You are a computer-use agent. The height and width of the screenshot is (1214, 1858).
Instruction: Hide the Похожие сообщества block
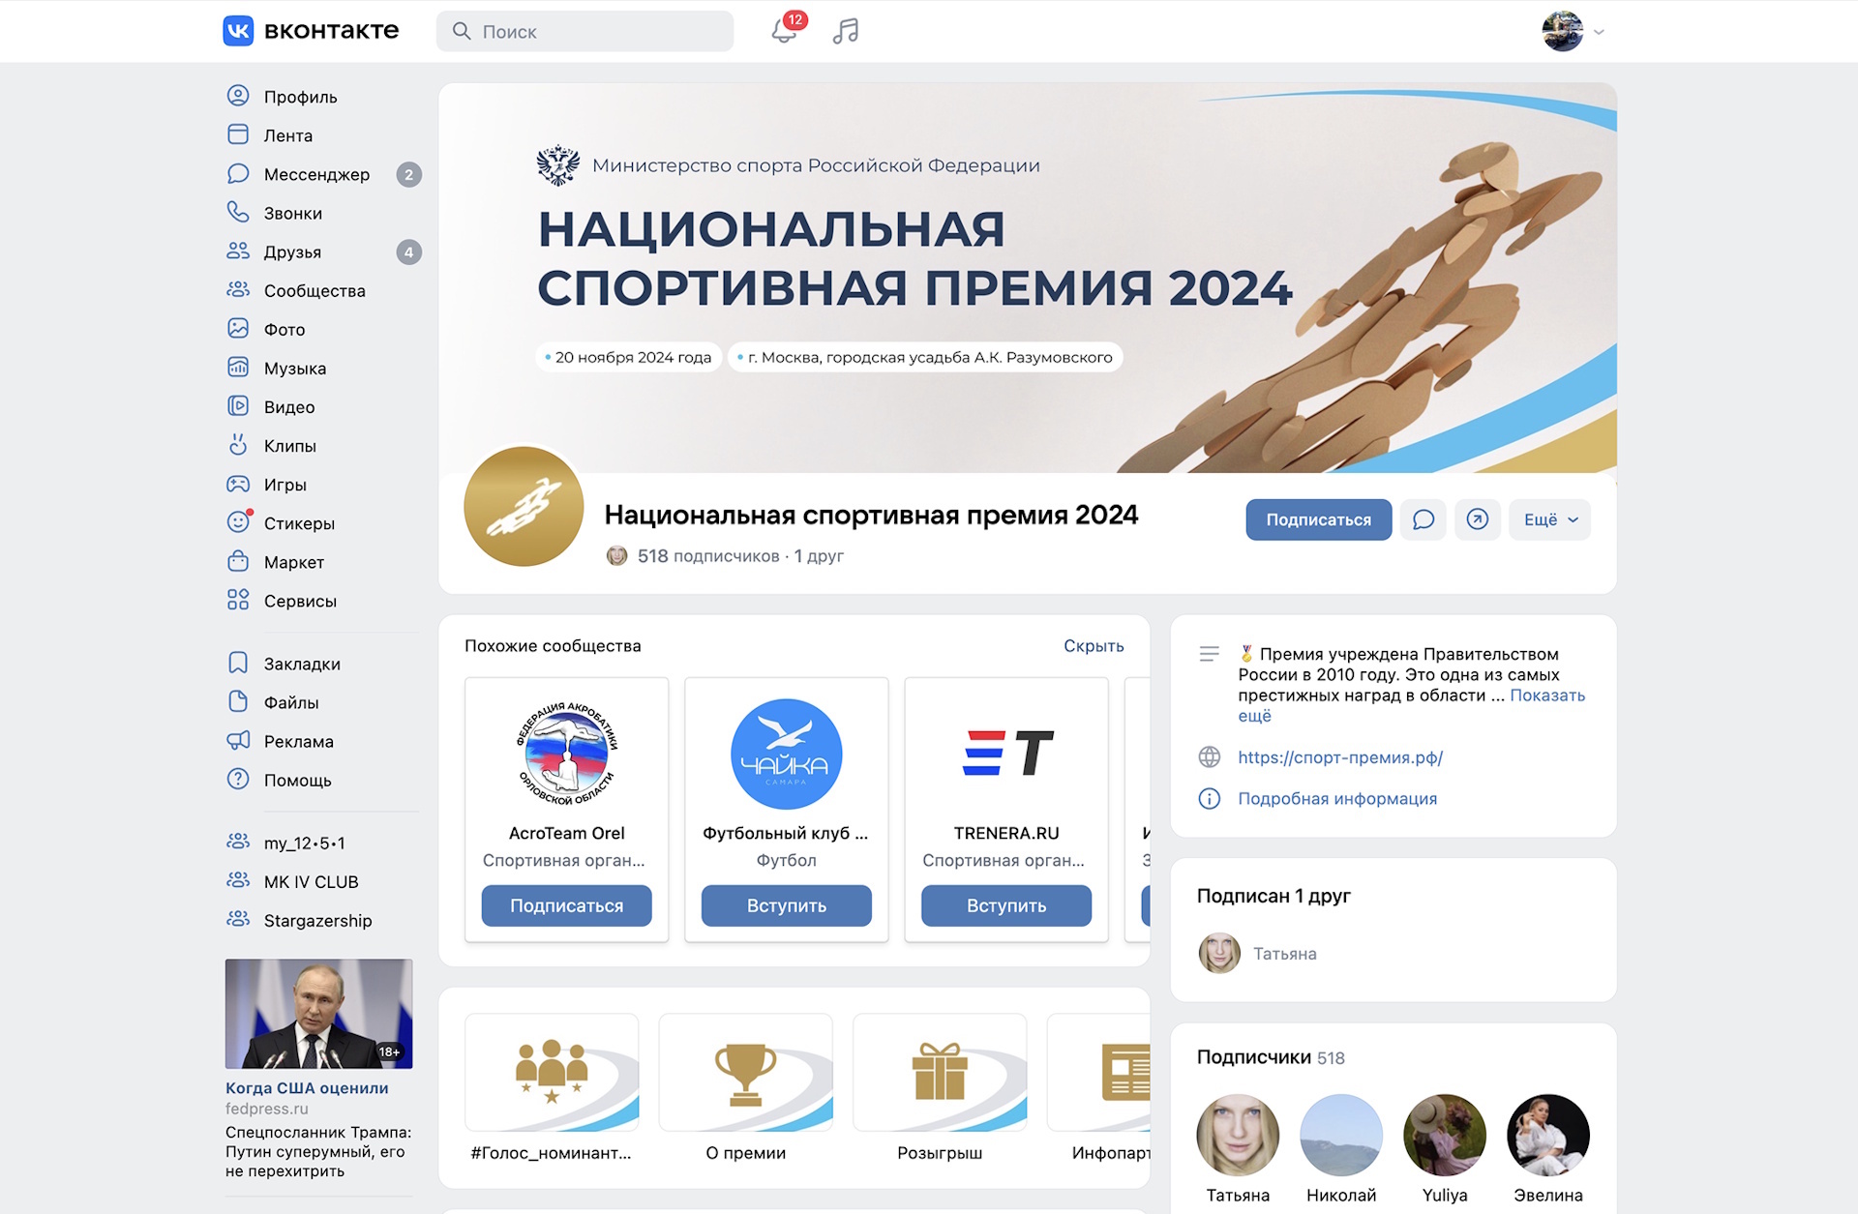1094,645
